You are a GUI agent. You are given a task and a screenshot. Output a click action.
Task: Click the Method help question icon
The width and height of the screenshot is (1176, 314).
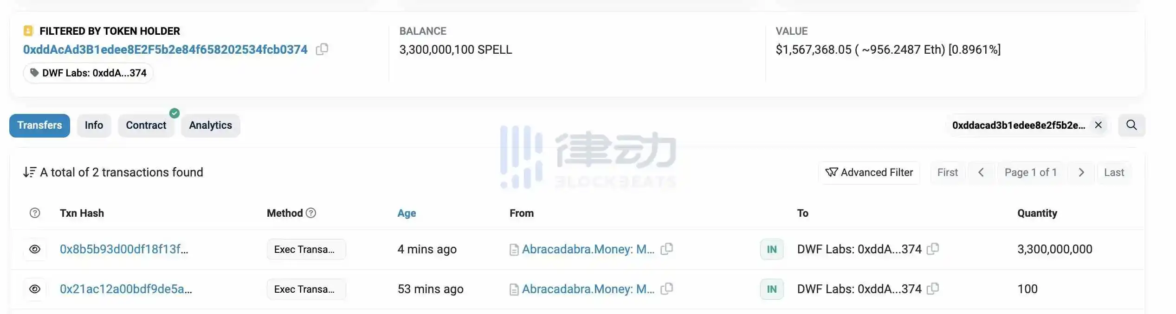tap(311, 213)
